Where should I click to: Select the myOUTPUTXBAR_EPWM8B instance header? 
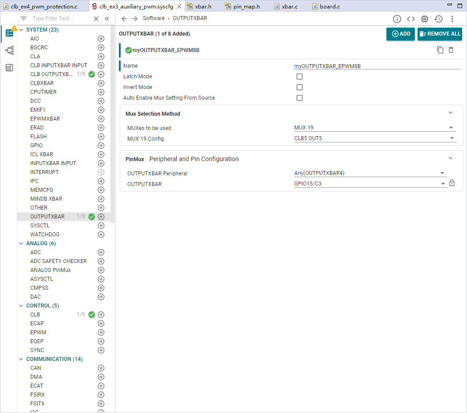pos(166,50)
